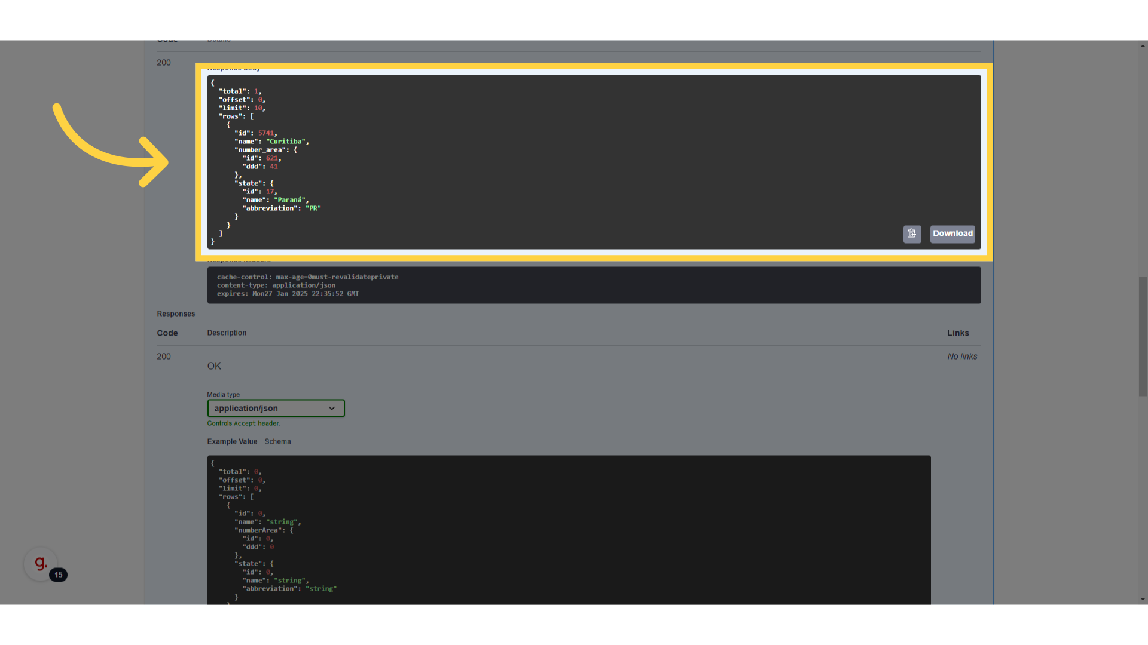Click the 'Description' column header
1148x645 pixels.
[227, 333]
